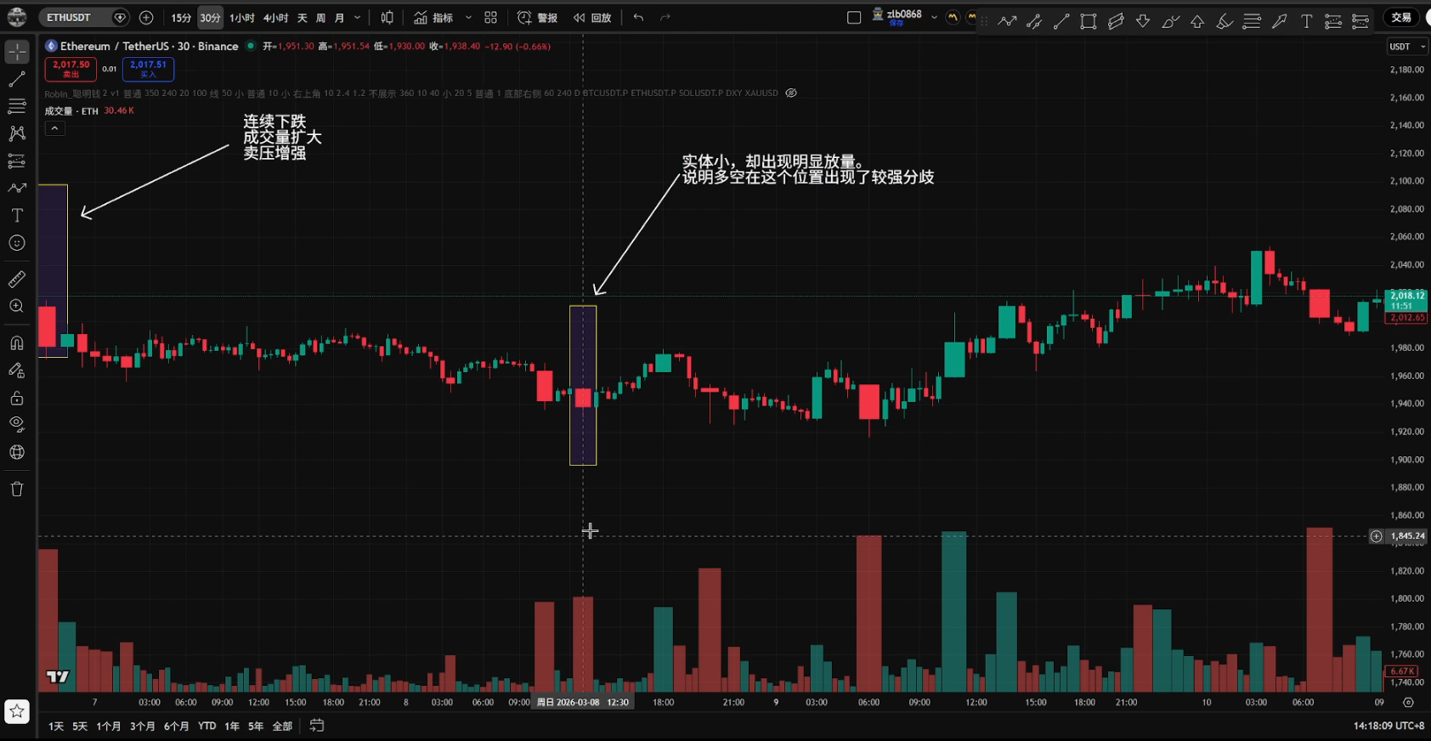Switch to the 15分 timeframe
Screen dimensions: 1431x741
[181, 18]
